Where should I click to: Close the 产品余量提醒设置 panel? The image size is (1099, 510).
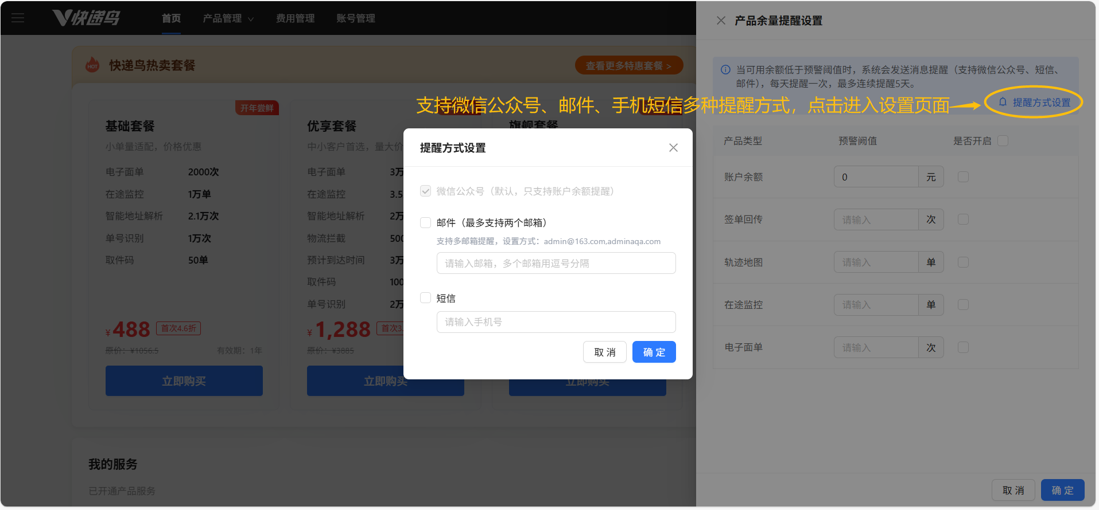point(721,21)
